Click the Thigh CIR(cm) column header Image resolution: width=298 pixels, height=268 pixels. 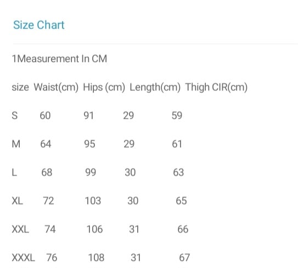216,88
